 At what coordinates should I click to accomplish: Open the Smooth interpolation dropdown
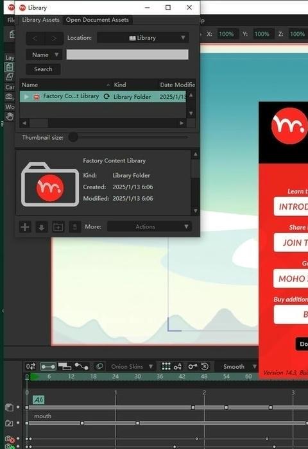pyautogui.click(x=238, y=366)
